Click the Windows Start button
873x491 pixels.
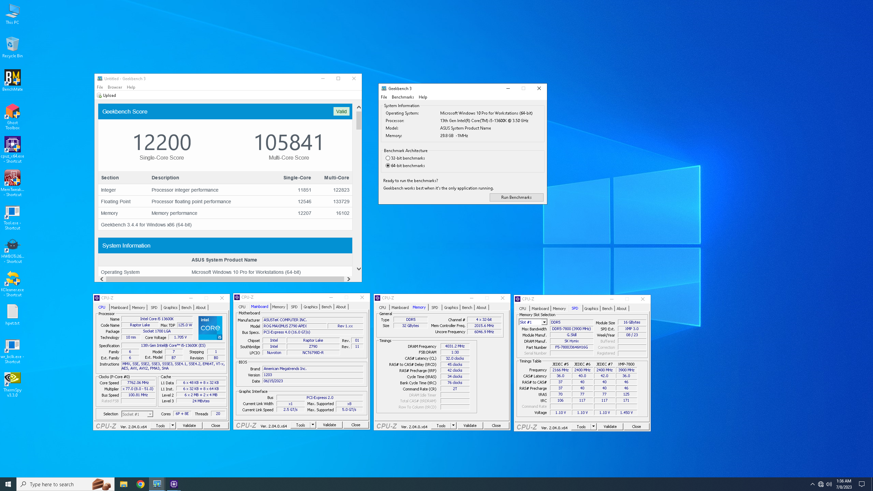point(8,484)
